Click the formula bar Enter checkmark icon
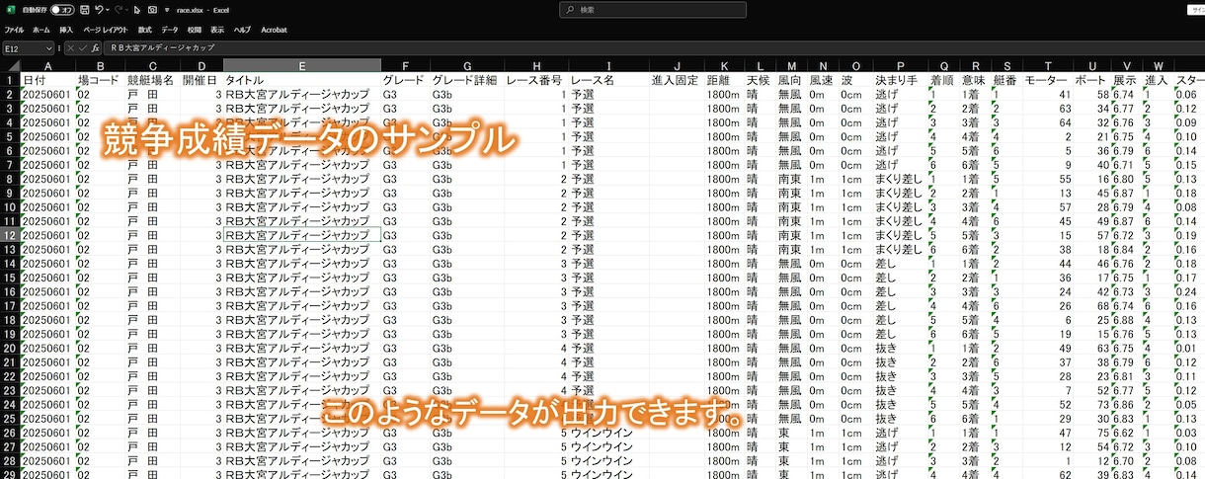This screenshot has width=1205, height=479. tap(83, 47)
